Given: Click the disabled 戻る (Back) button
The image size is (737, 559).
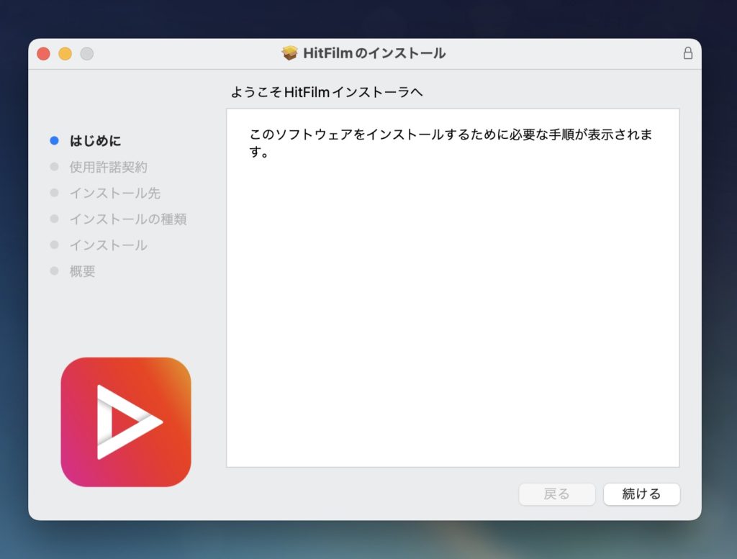Looking at the screenshot, I should coord(557,494).
